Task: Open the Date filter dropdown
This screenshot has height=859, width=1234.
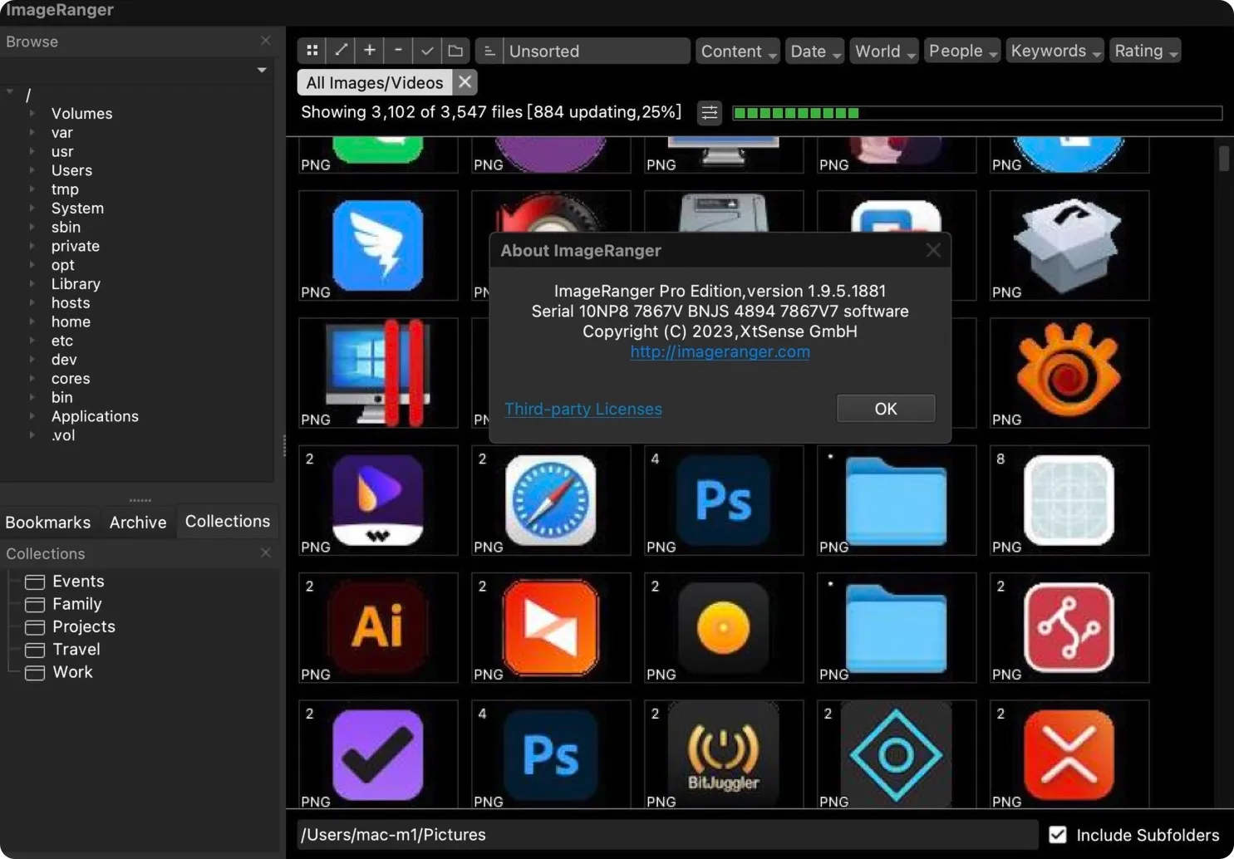Action: click(814, 51)
